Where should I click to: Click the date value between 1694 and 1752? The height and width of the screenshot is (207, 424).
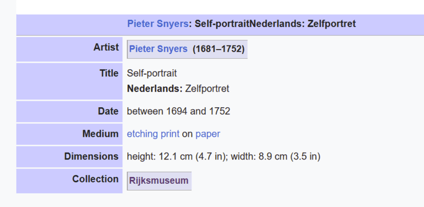(x=179, y=111)
